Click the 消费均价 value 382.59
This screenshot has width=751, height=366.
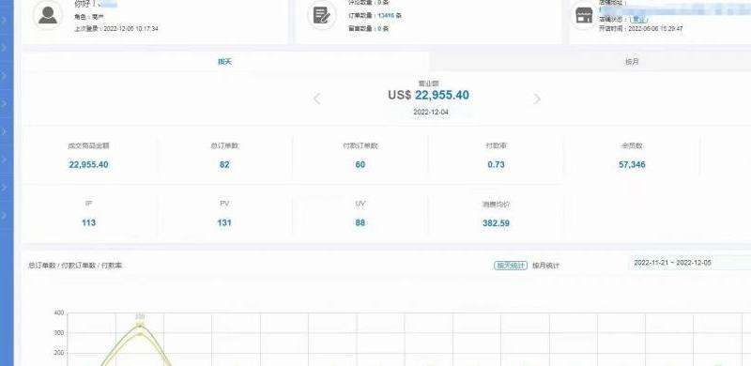click(x=497, y=223)
